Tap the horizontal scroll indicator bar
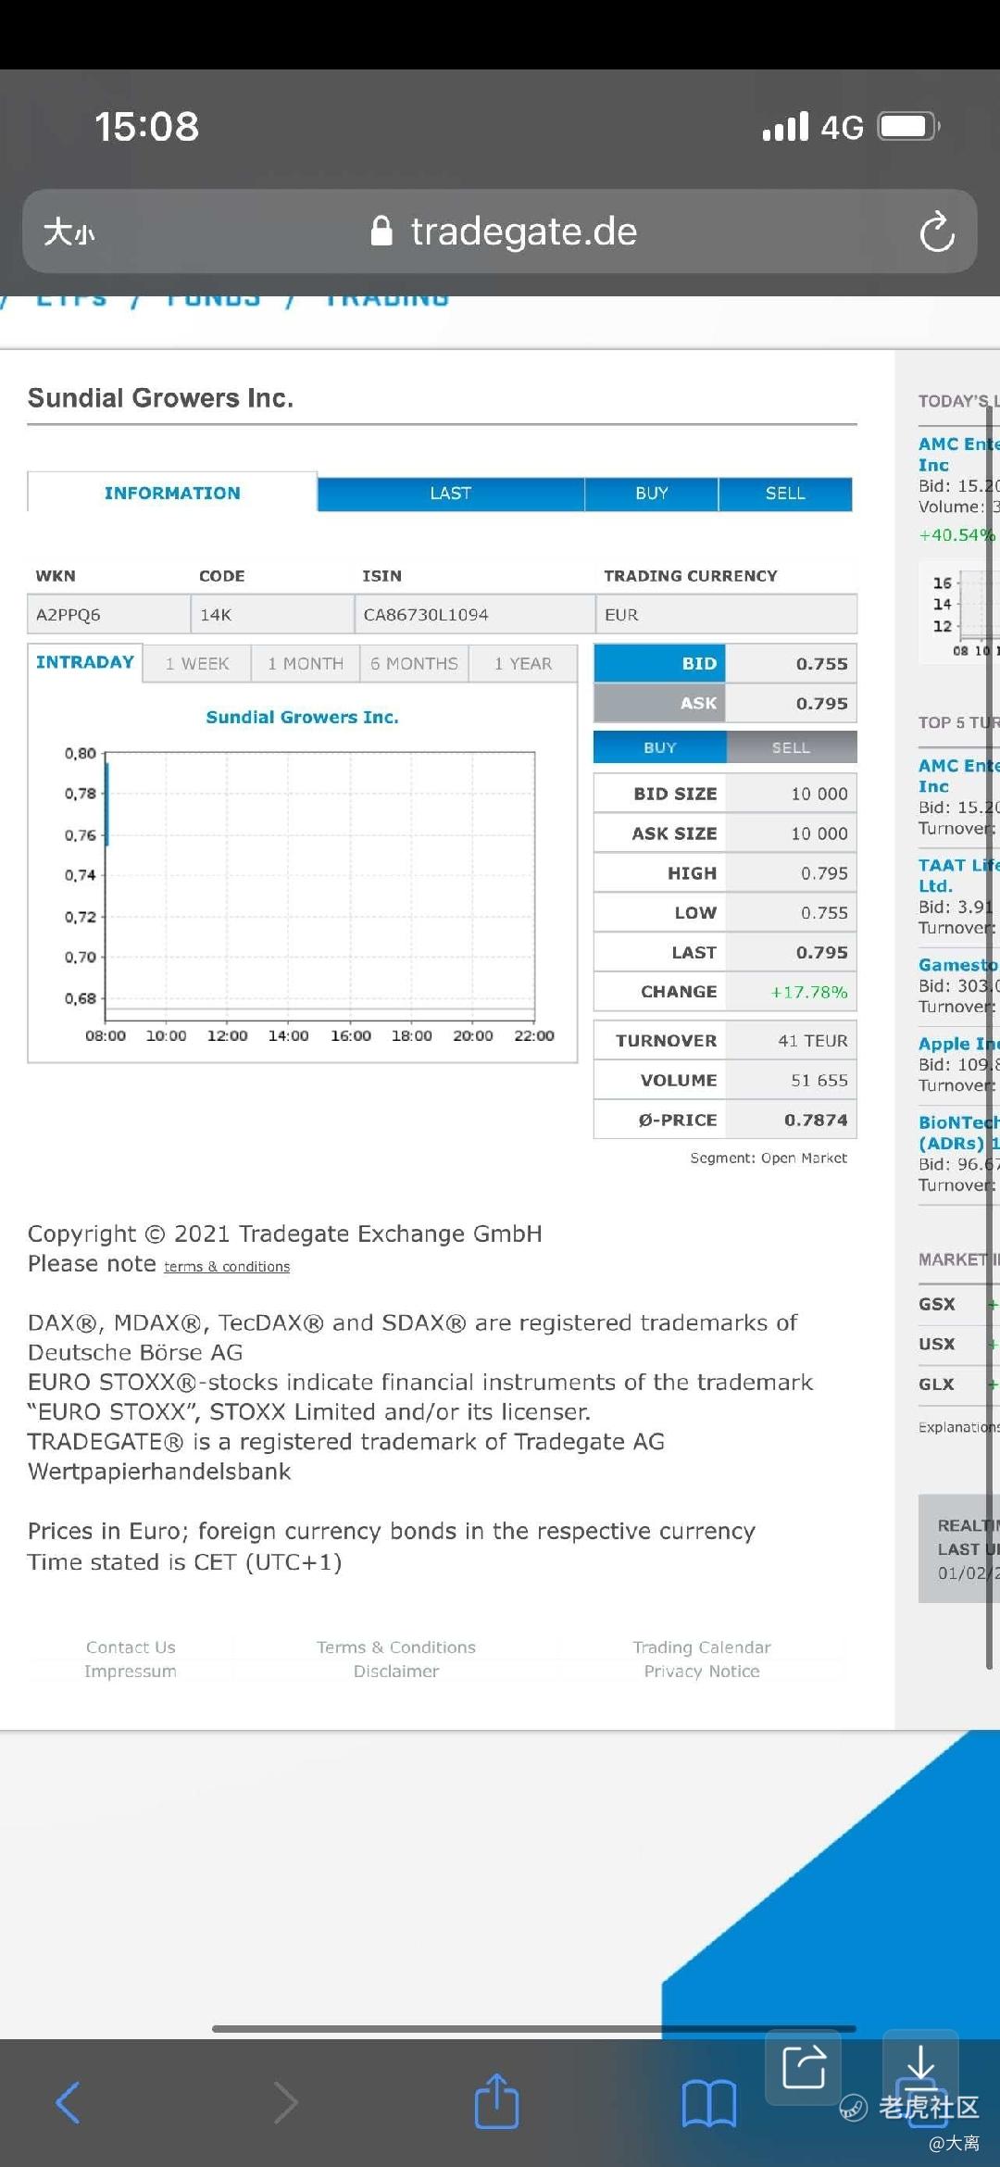The height and width of the screenshot is (2167, 1000). tap(534, 2029)
